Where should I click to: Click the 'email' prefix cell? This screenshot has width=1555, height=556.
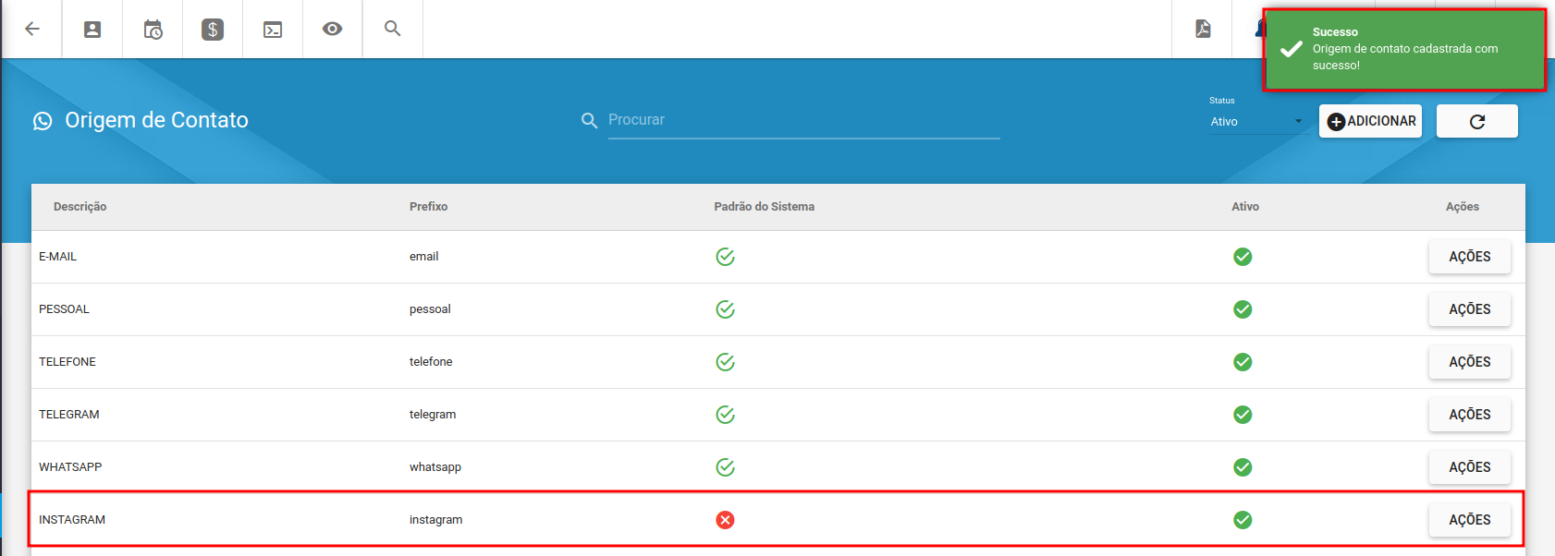tap(423, 257)
